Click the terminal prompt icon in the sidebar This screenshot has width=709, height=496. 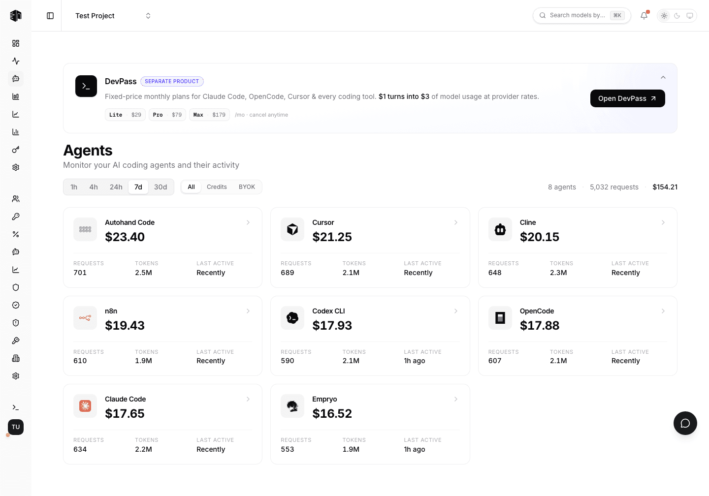pos(16,407)
